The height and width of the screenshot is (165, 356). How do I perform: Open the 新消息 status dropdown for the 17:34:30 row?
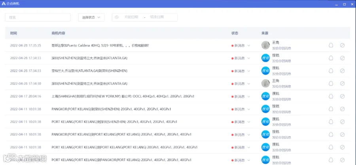[x=241, y=84]
